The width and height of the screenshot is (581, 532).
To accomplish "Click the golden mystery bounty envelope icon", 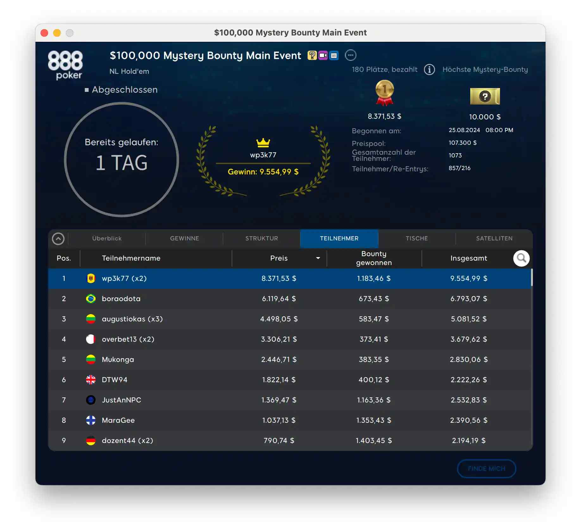I will [484, 96].
